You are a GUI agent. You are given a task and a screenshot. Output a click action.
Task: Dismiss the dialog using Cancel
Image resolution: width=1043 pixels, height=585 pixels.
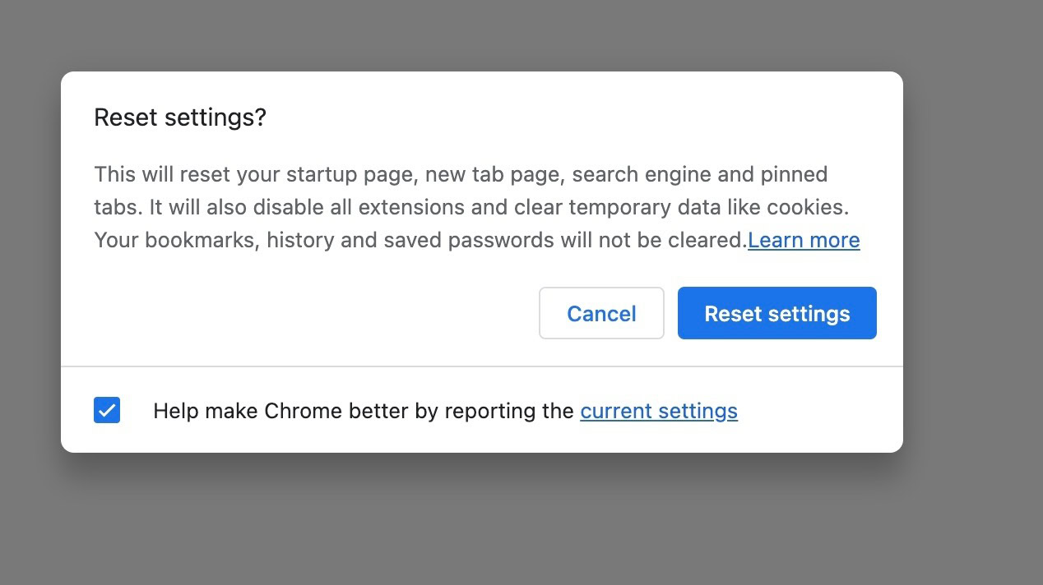[601, 313]
